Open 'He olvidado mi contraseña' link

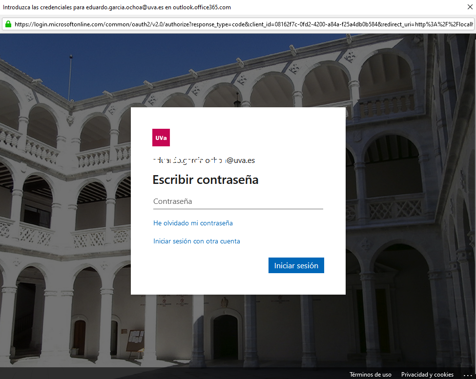click(x=193, y=223)
